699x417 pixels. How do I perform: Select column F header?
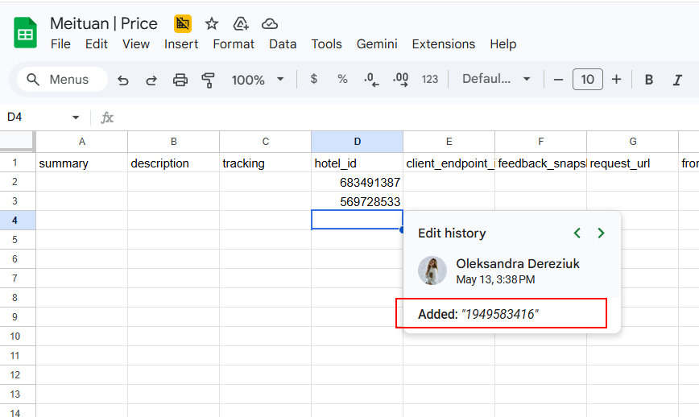(540, 142)
